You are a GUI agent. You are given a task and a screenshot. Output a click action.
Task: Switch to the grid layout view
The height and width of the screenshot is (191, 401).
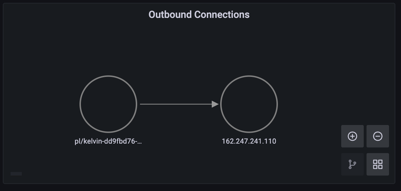(x=377, y=164)
